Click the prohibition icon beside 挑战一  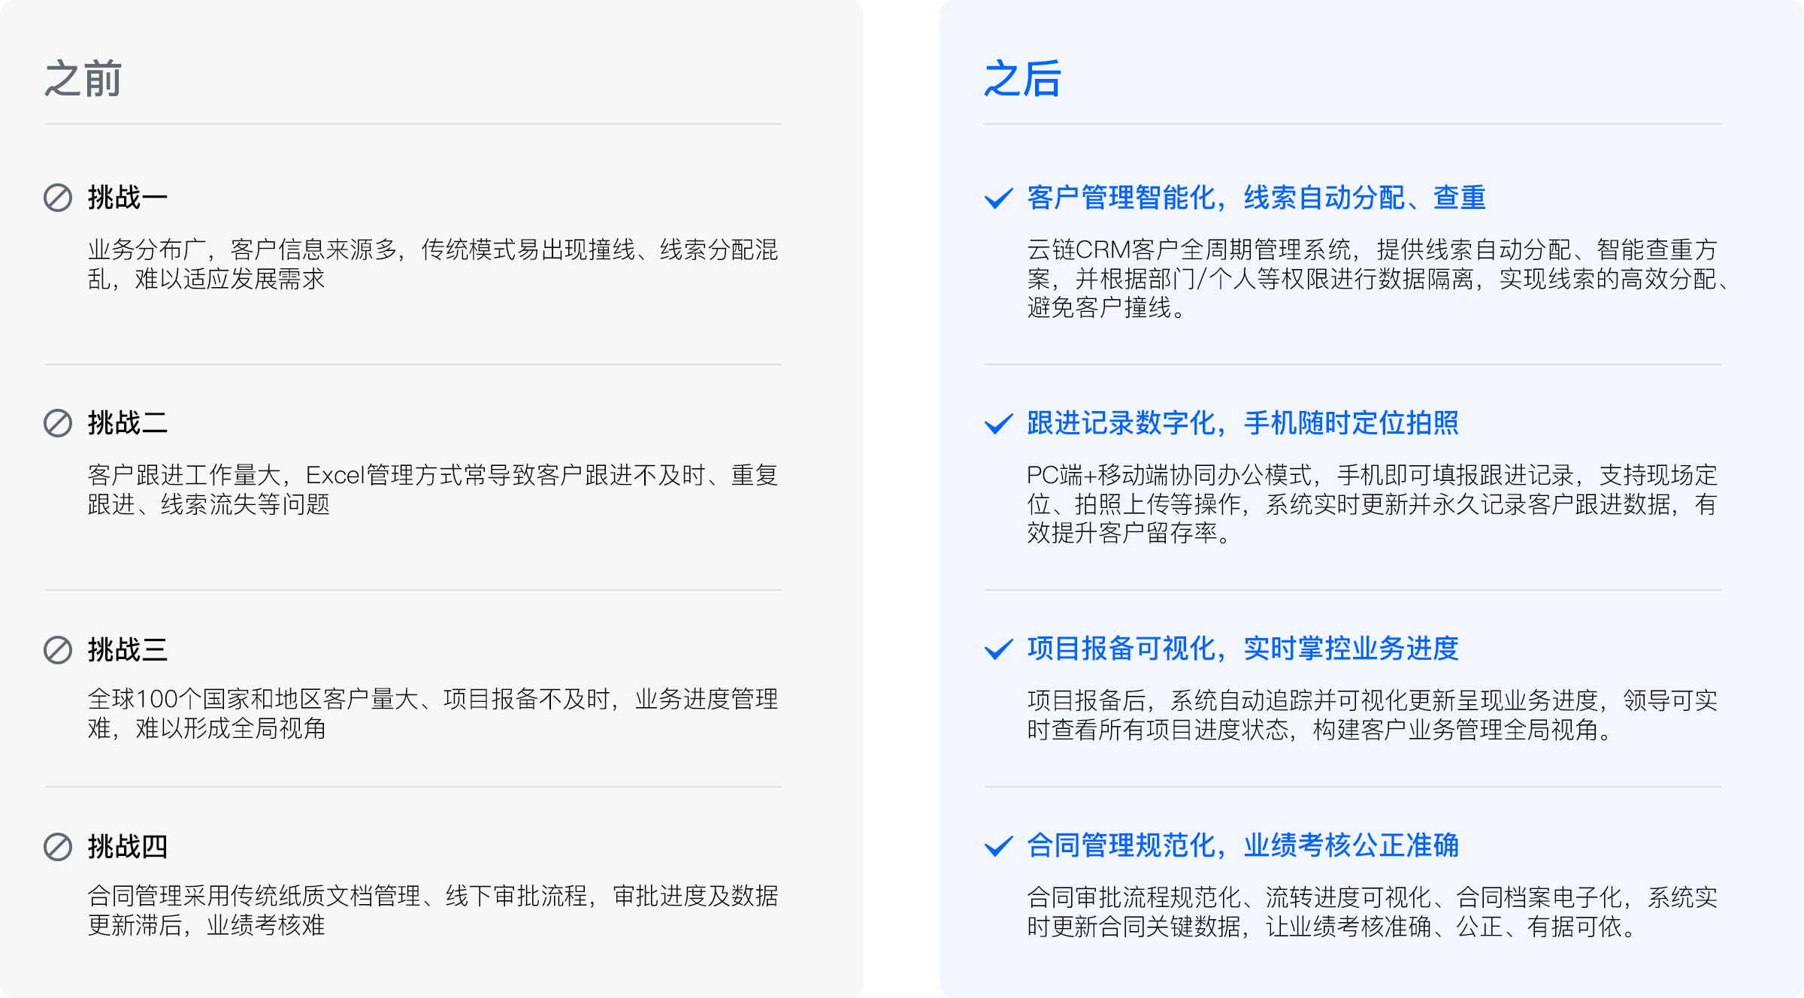pyautogui.click(x=58, y=198)
